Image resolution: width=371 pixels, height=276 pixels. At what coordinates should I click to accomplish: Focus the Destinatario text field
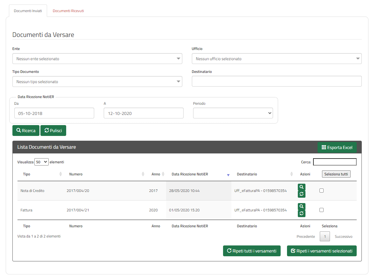276,81
